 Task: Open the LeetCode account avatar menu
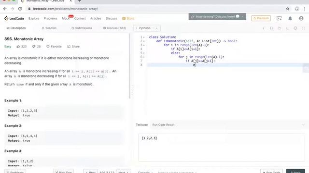pyautogui.click(x=301, y=18)
